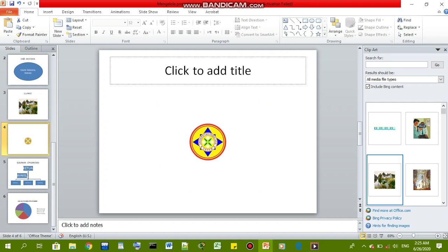Insert a New Slide
Viewport: 448px width, 252px height.
(58, 28)
